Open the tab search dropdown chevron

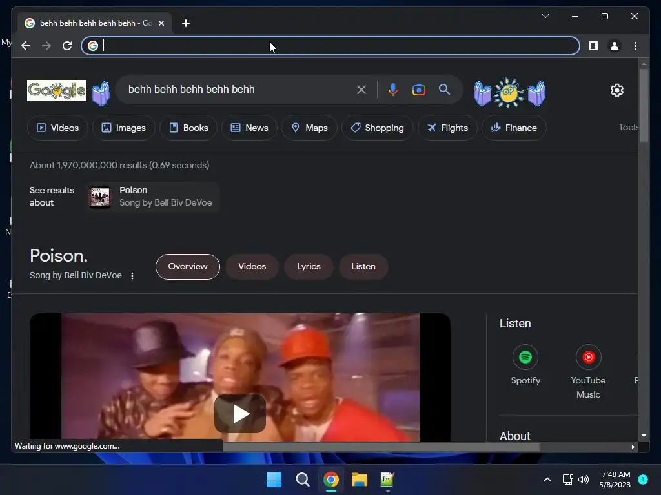[x=545, y=16]
